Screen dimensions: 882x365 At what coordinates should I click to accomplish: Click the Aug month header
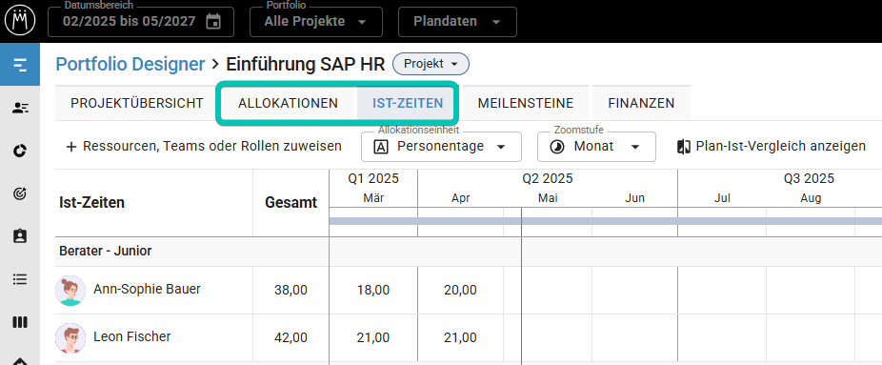coord(811,198)
